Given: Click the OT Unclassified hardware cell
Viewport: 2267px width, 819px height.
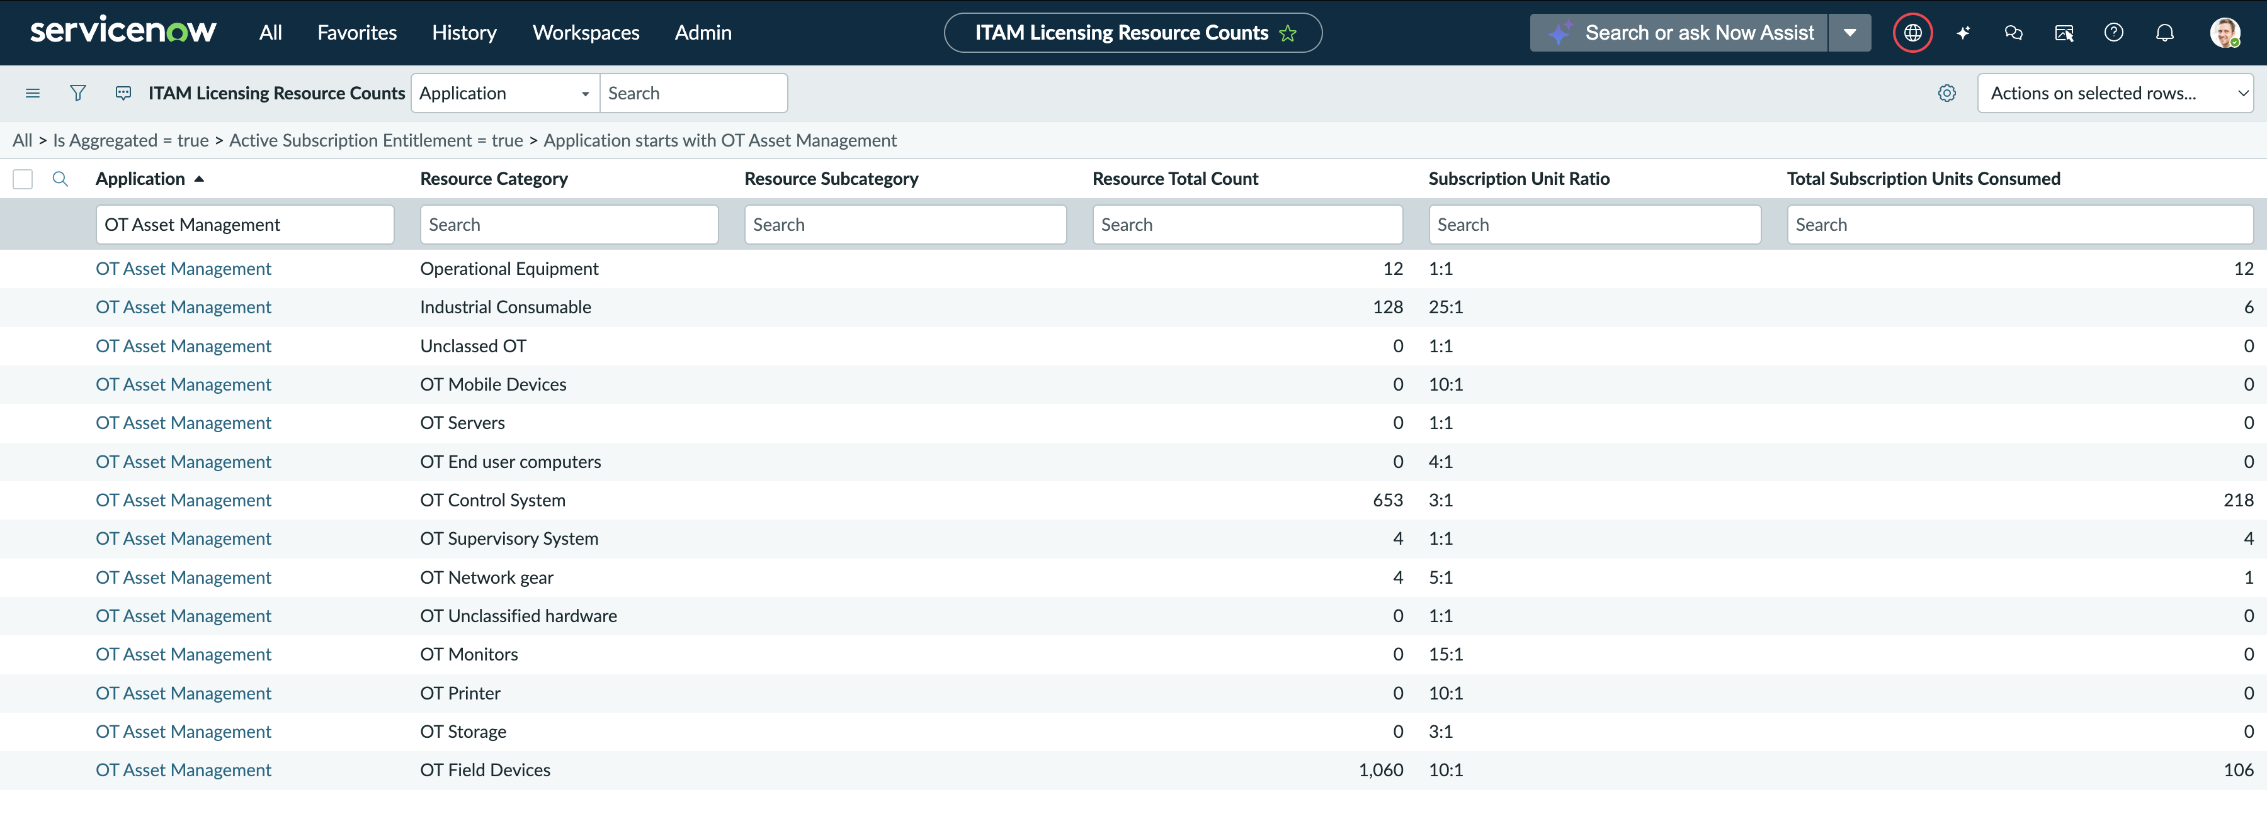Looking at the screenshot, I should [x=518, y=617].
